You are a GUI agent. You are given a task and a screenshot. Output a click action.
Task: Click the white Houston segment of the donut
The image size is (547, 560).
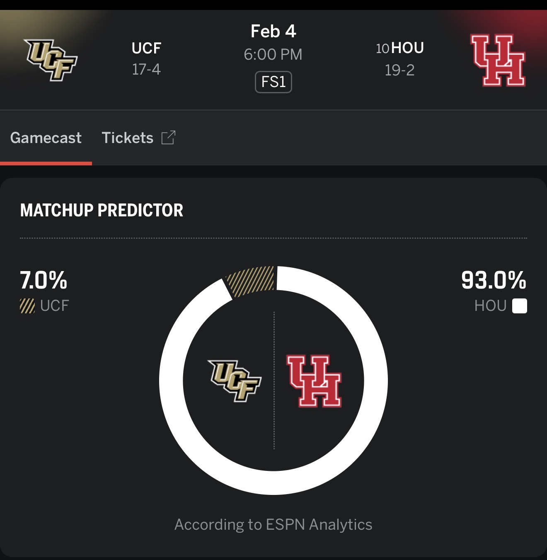[x=375, y=381]
